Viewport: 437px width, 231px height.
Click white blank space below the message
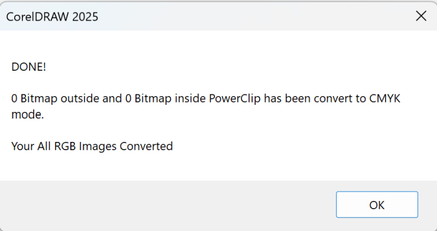218,167
